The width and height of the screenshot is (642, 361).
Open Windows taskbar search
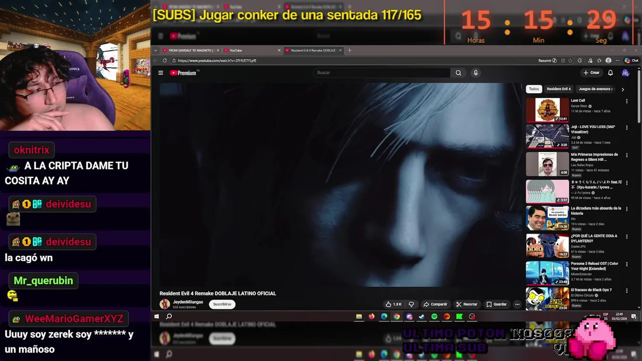[169, 316]
